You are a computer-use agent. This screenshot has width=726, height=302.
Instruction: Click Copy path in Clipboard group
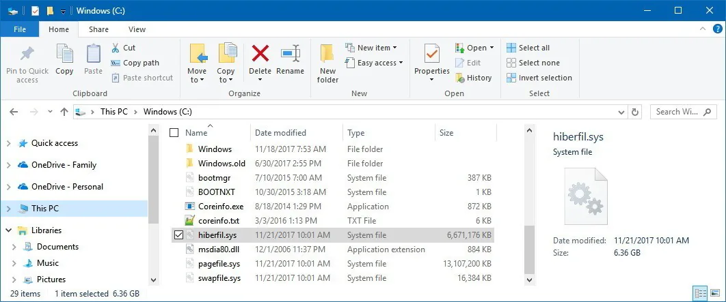[135, 63]
